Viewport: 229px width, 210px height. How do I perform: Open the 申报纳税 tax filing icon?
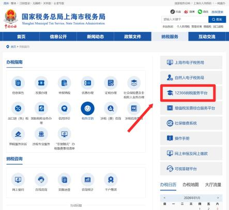[64, 83]
